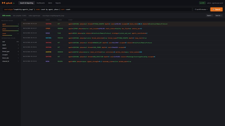Image resolution: width=225 pixels, height=126 pixels.
Task: Click the timestamp ending 03:41:27
Action: pyautogui.click(x=30, y=28)
